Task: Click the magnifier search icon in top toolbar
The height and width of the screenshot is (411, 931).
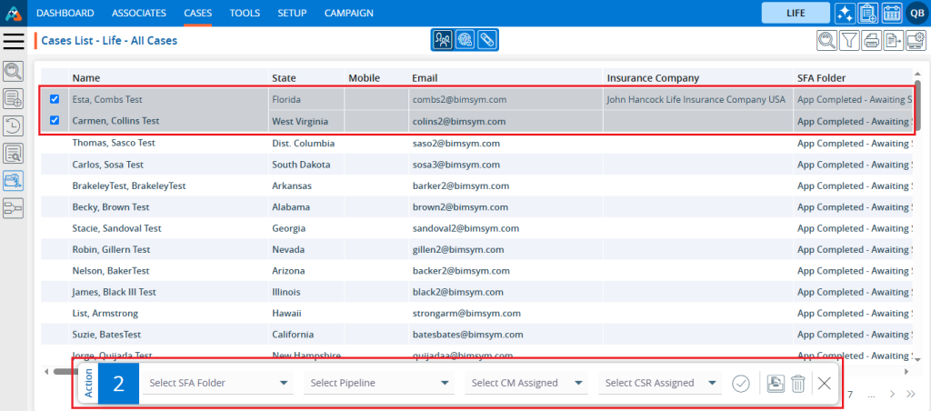Action: pyautogui.click(x=826, y=40)
